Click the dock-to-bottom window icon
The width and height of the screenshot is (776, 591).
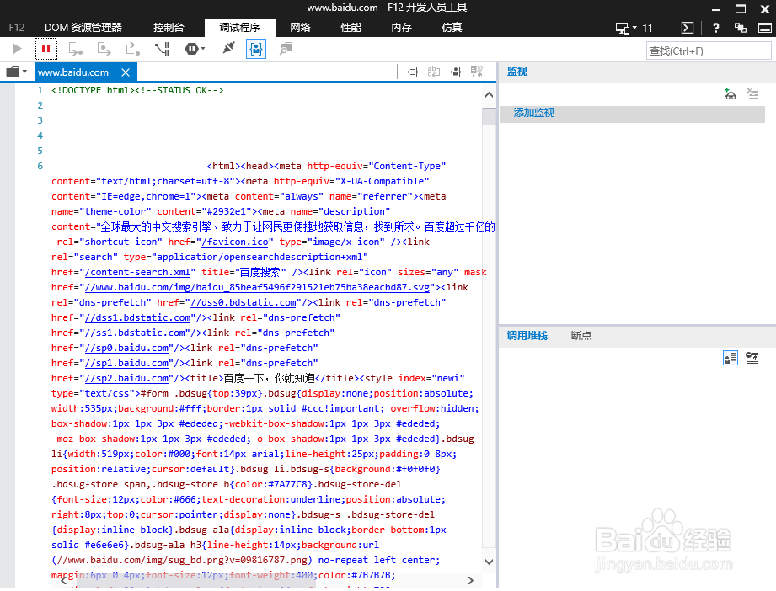coord(765,28)
